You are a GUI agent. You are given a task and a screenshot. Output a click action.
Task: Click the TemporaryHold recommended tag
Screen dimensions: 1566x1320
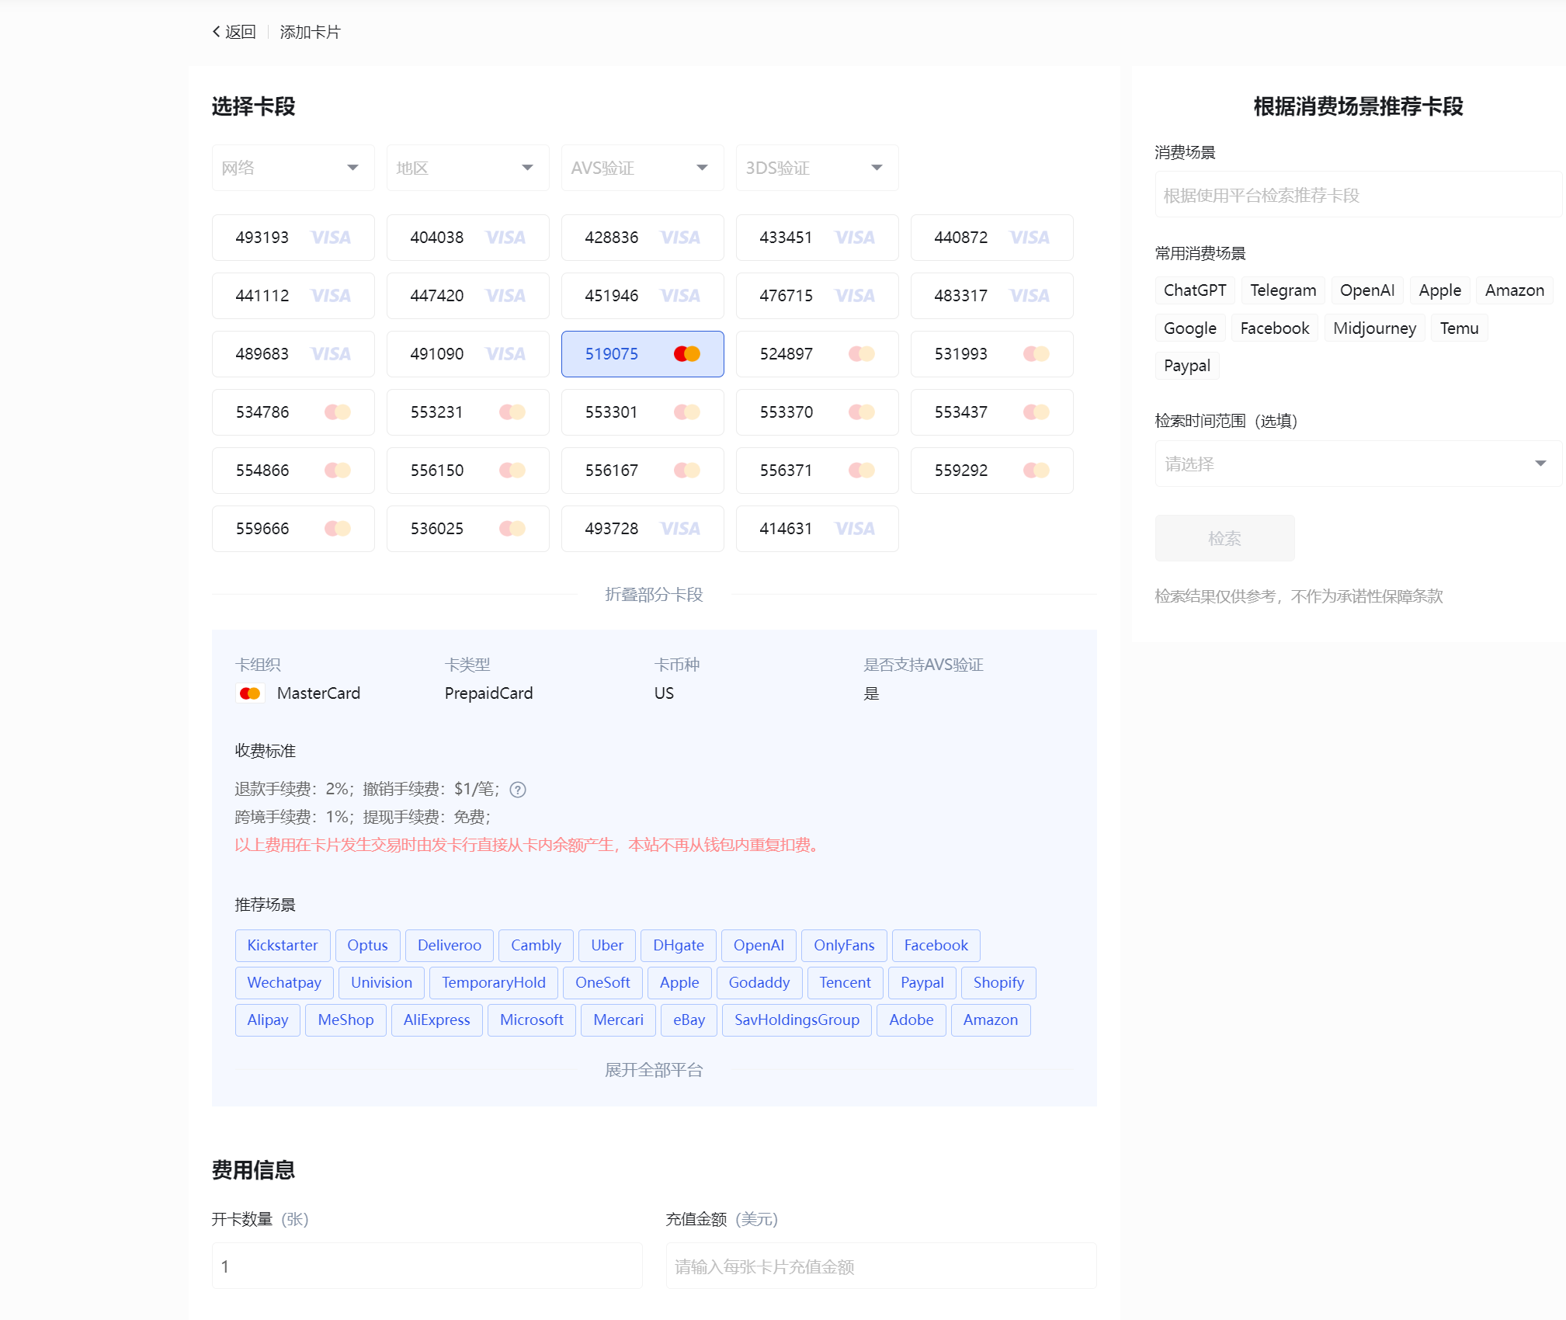[494, 983]
